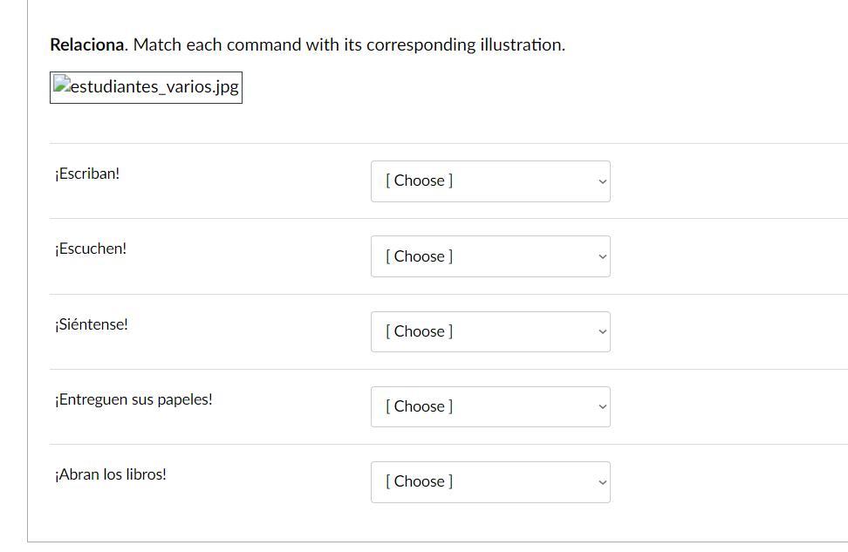Open the ¡Abran los libros! answer dropdown
This screenshot has height=552, width=848.
click(489, 481)
